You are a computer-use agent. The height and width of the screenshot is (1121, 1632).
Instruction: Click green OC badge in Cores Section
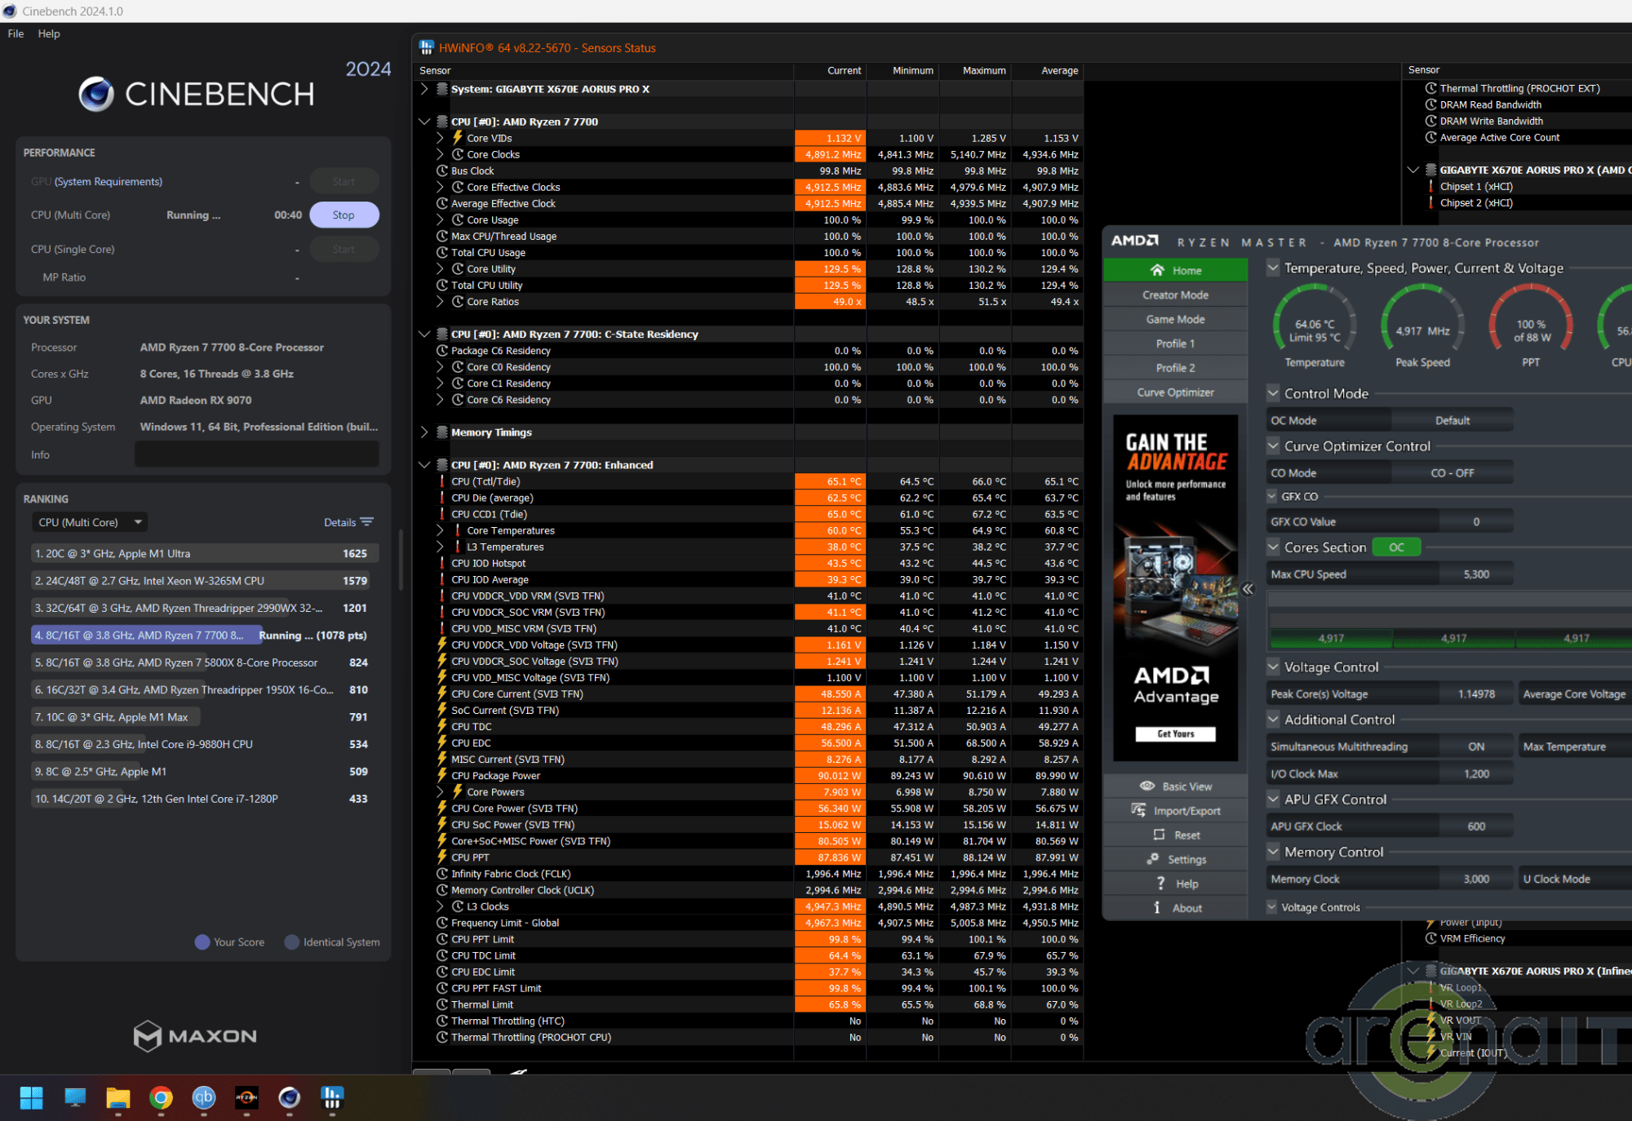tap(1396, 547)
